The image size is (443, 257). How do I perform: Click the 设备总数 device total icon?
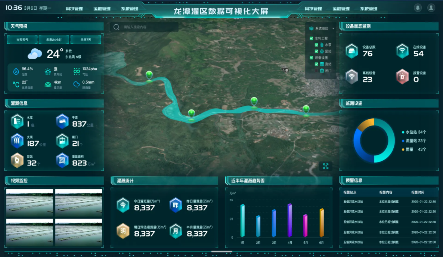(352, 51)
